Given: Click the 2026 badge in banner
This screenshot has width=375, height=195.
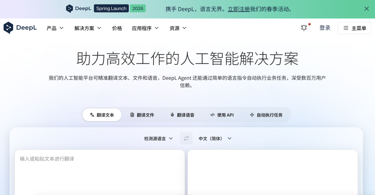Looking at the screenshot, I should 138,9.
